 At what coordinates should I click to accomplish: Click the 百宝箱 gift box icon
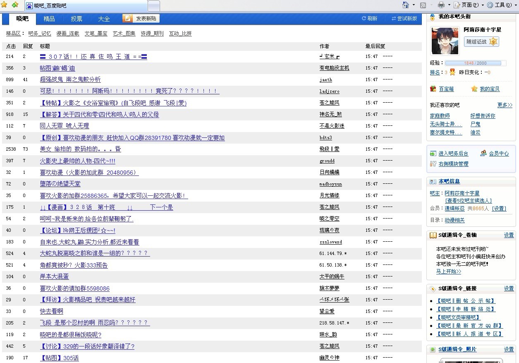point(433,89)
